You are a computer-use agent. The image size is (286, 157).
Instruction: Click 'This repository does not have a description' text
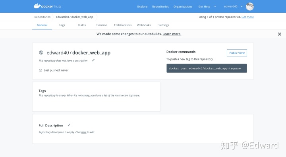(63, 60)
